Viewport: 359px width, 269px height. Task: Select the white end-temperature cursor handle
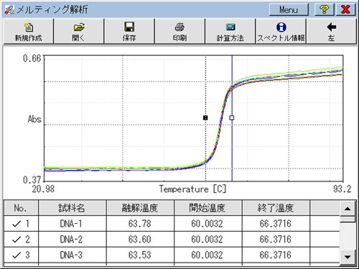point(232,118)
